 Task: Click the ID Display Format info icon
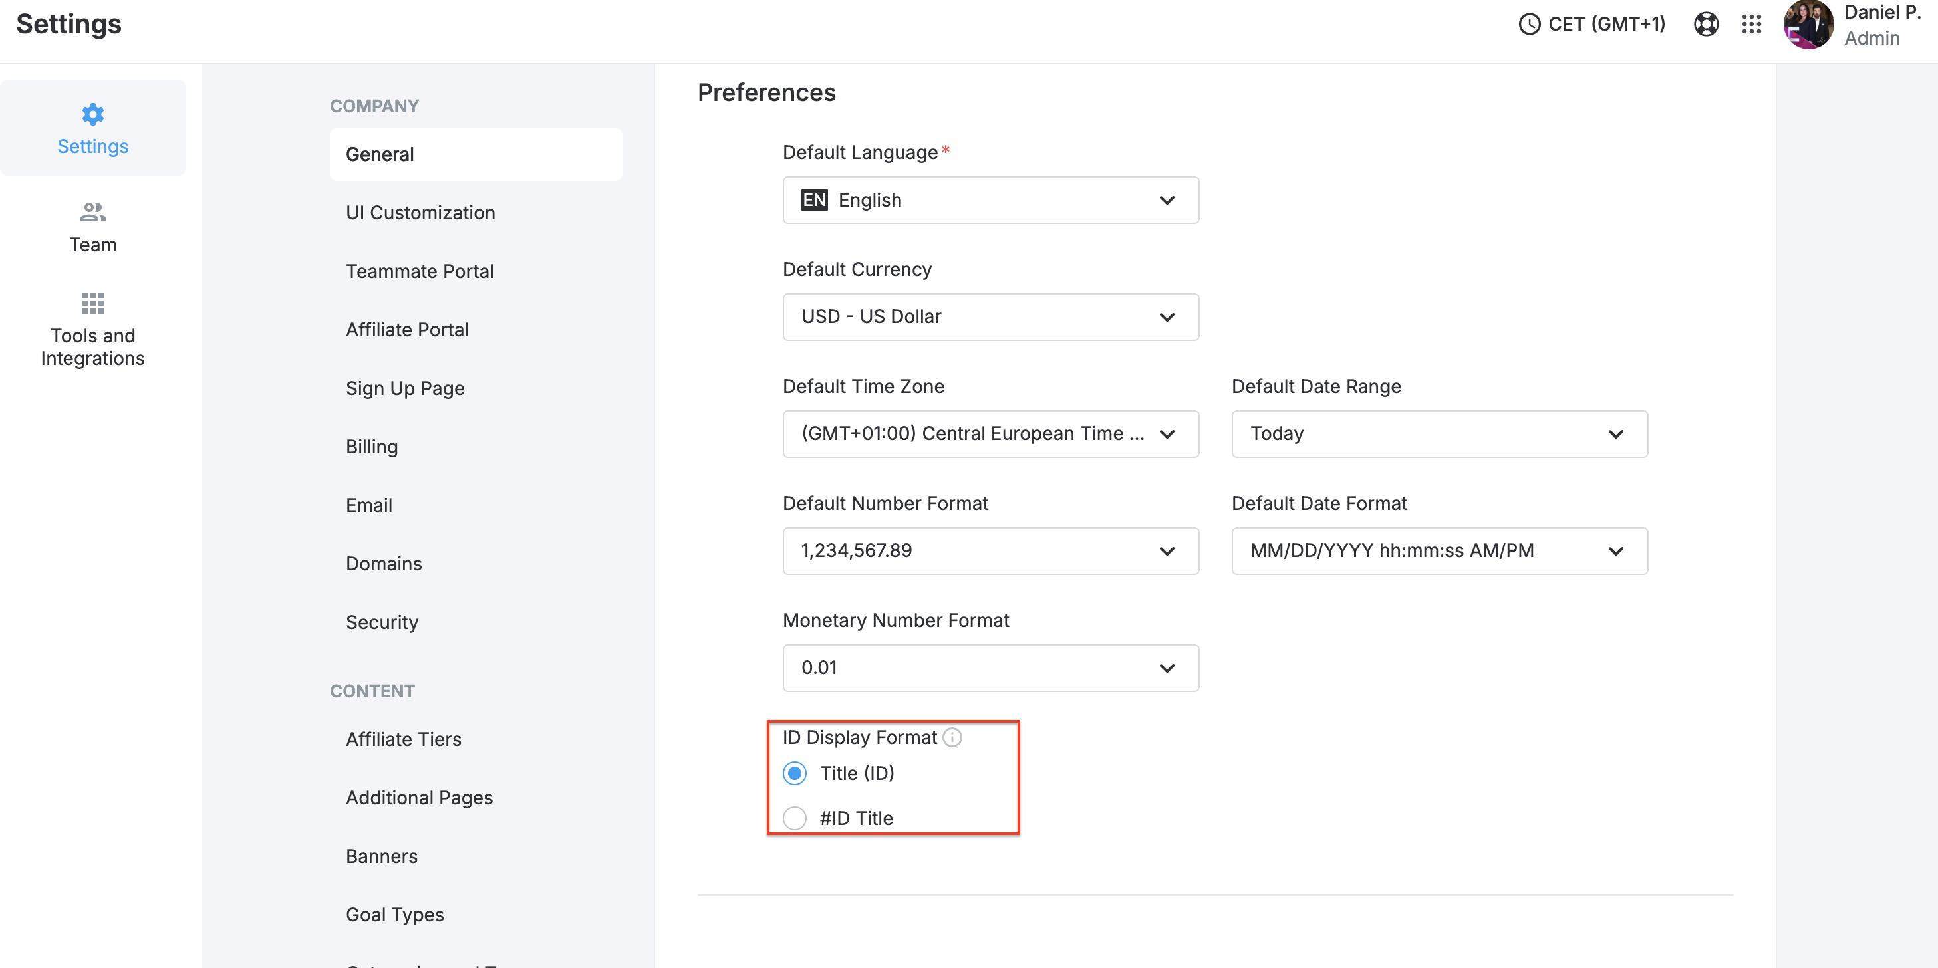pyautogui.click(x=952, y=737)
